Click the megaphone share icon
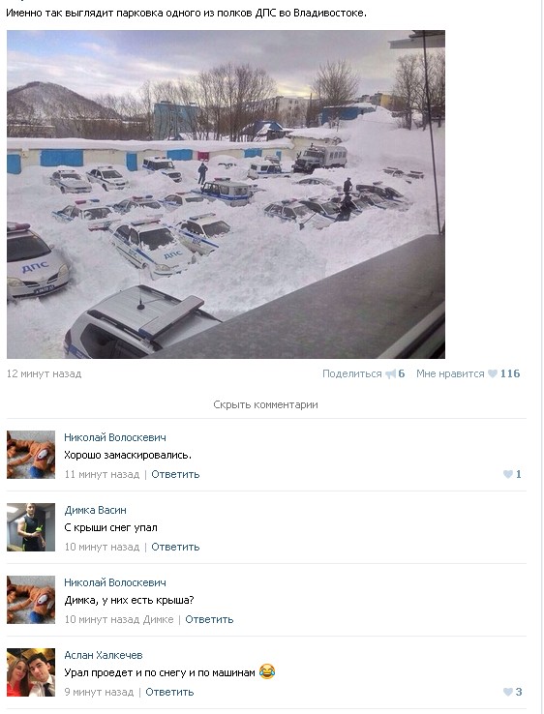Image resolution: width=544 pixels, height=714 pixels. 390,373
